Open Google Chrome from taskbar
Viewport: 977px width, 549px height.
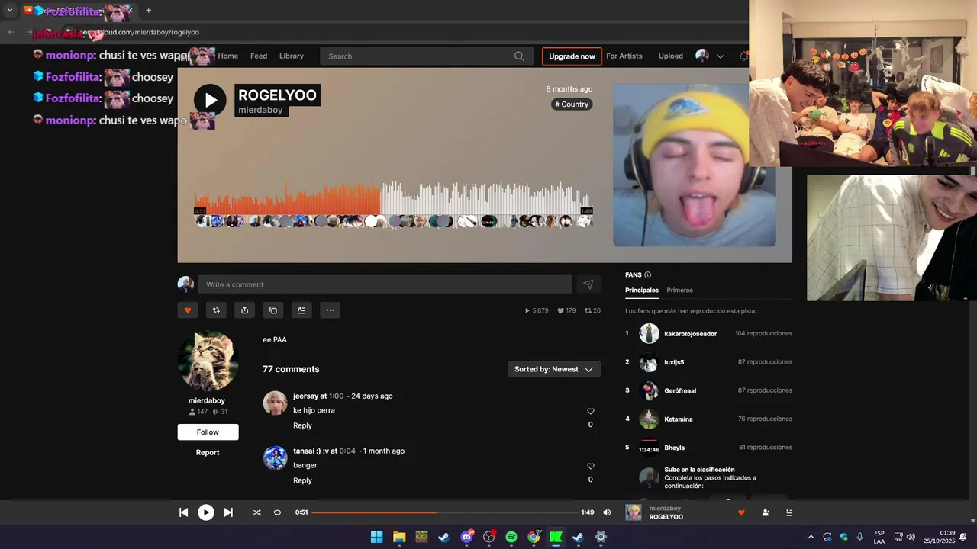[534, 537]
